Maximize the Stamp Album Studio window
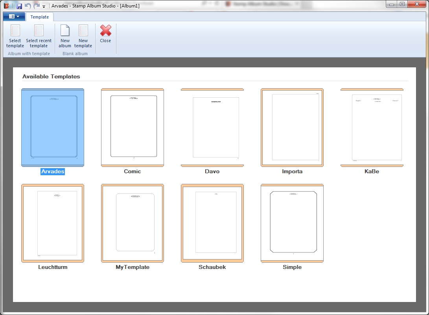 (402, 4)
